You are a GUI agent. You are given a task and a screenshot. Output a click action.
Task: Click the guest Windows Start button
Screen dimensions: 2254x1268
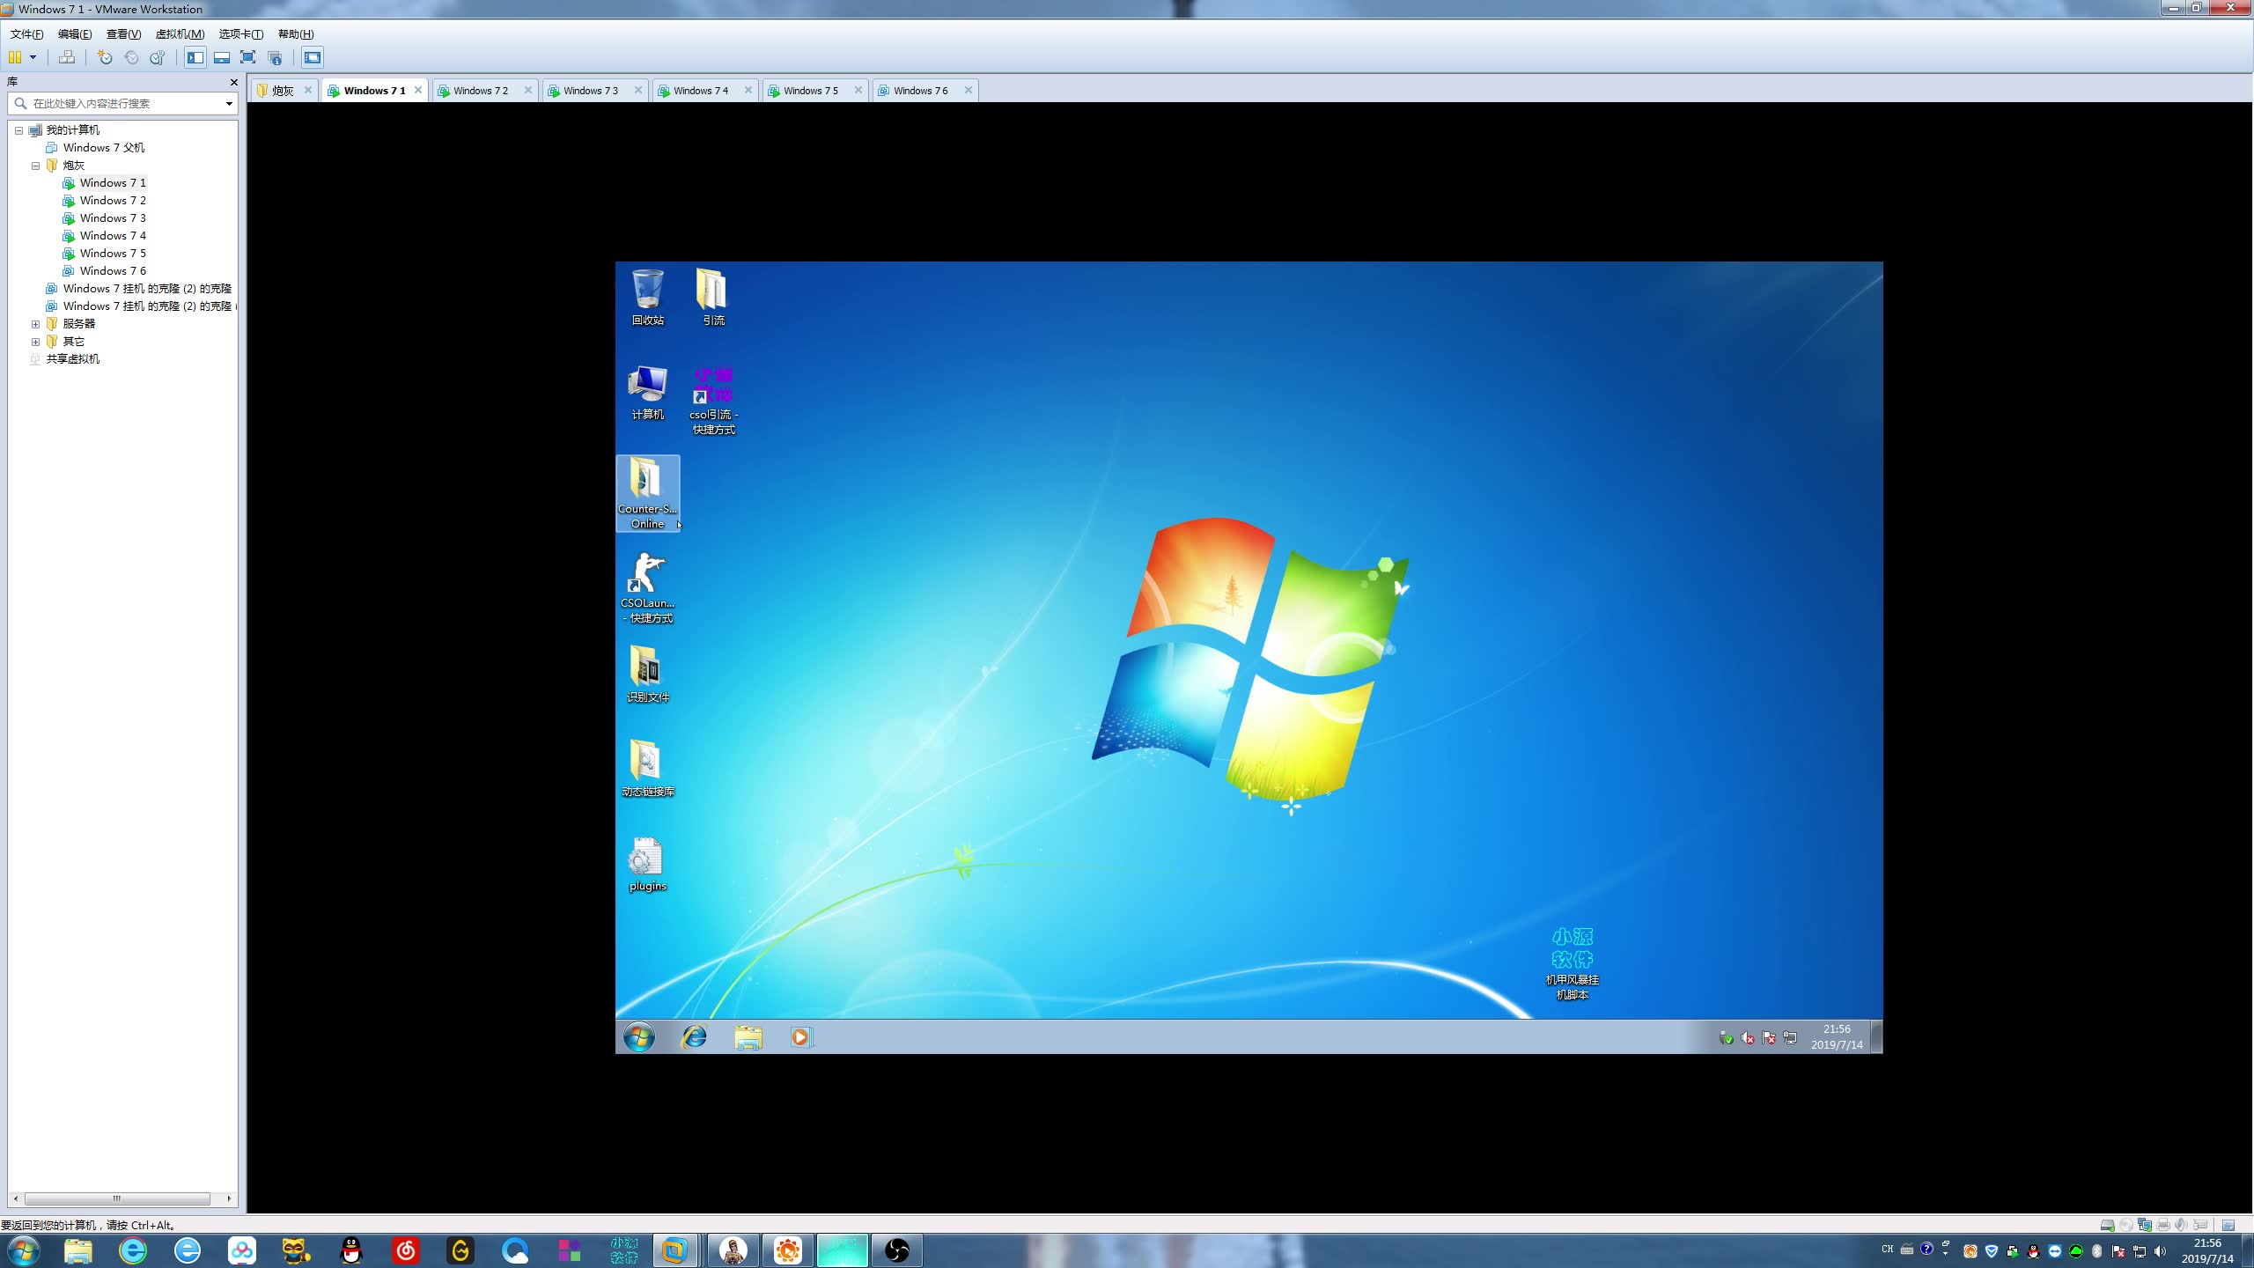[x=639, y=1037]
